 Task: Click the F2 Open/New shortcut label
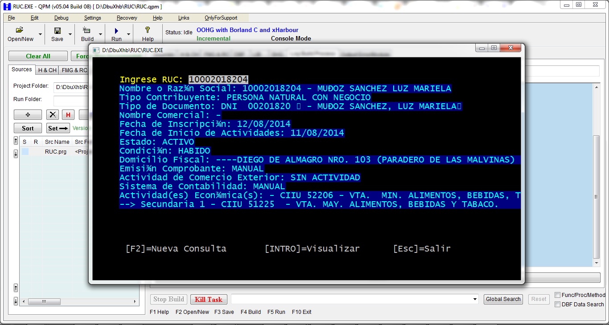tap(192, 312)
